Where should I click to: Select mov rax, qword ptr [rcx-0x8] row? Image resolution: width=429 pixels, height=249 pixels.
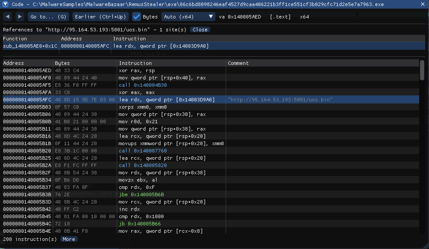coord(211,231)
